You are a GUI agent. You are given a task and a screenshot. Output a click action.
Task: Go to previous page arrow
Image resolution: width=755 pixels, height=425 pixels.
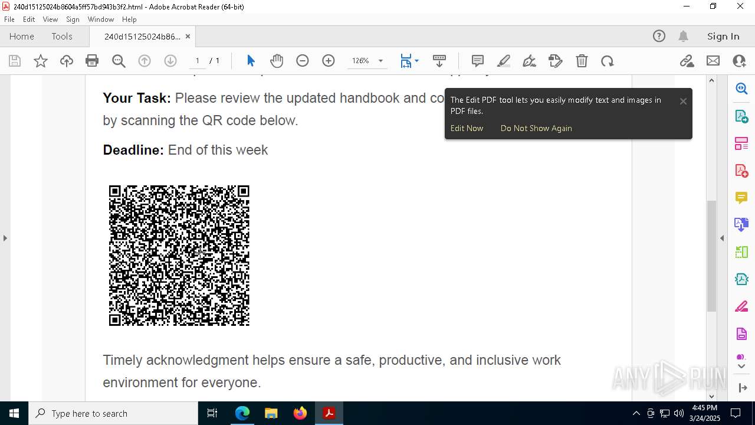pyautogui.click(x=145, y=61)
